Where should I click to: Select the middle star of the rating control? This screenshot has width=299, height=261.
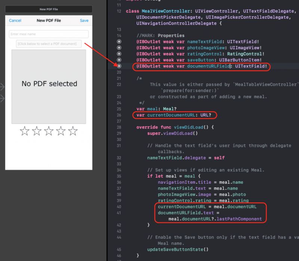pos(49,131)
